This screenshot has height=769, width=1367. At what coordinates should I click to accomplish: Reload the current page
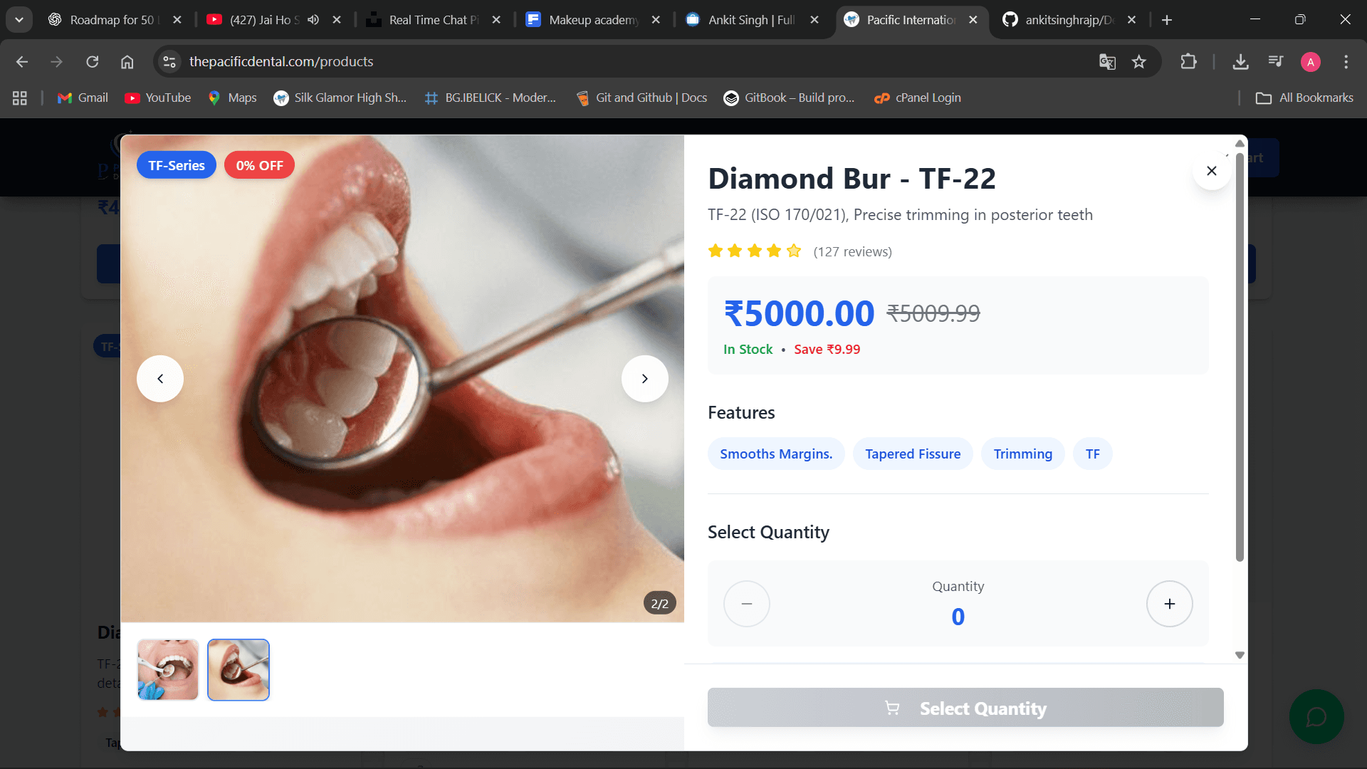pos(93,62)
